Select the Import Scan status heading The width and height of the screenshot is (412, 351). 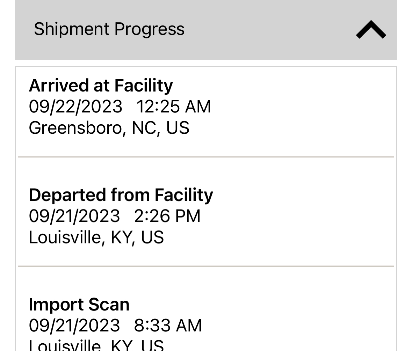point(79,304)
